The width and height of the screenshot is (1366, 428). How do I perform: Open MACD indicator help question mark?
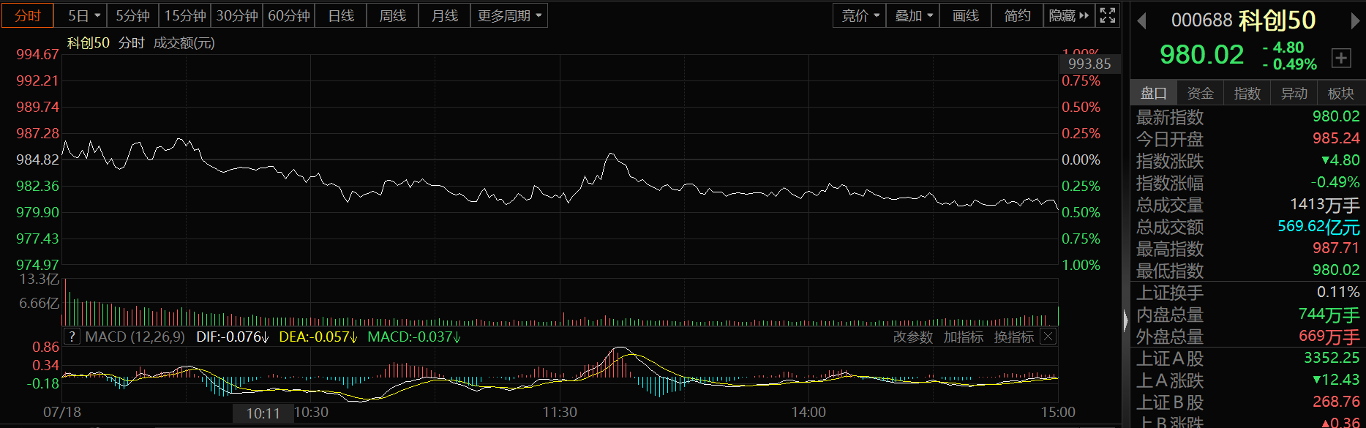pos(71,337)
